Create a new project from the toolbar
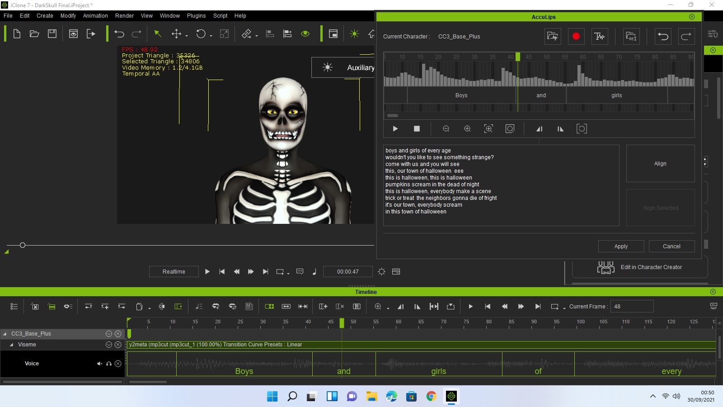 click(x=17, y=34)
